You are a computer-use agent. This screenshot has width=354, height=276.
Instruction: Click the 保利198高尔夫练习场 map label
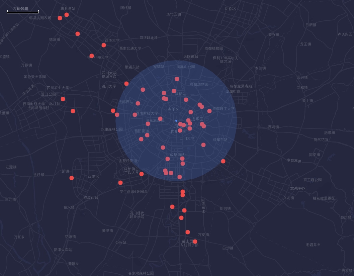point(226,60)
